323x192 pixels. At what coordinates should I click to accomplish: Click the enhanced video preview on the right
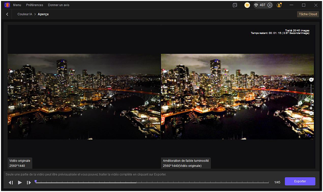pos(237,97)
